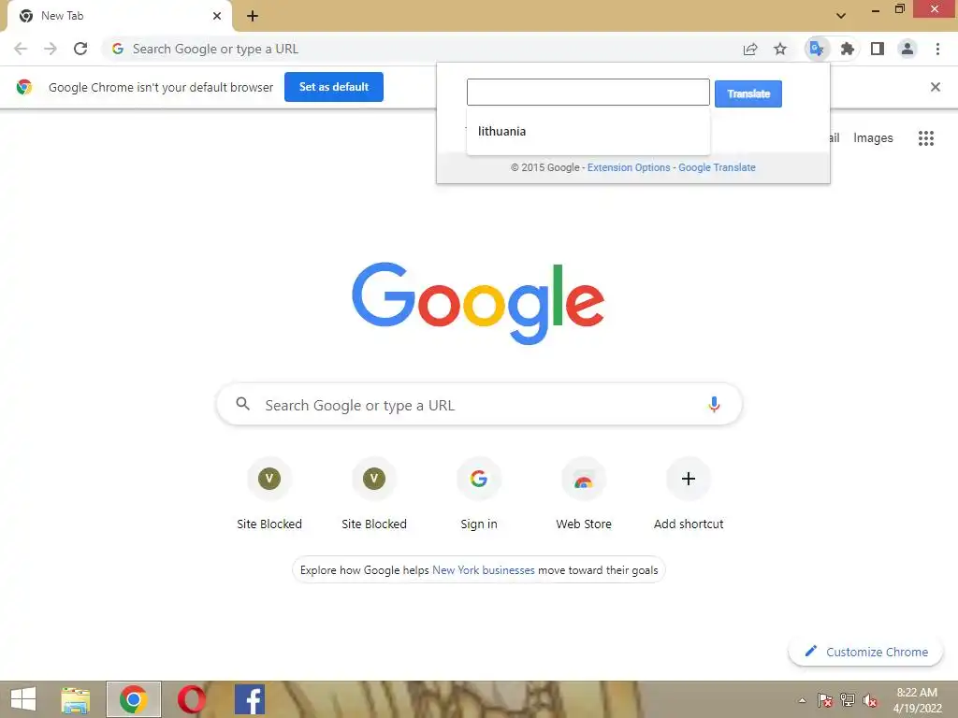Click the muted volume tray icon
The width and height of the screenshot is (958, 718).
click(869, 700)
